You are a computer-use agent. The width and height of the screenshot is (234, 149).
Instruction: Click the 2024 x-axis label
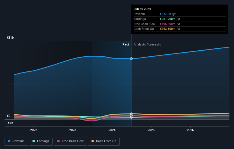(x=112, y=130)
